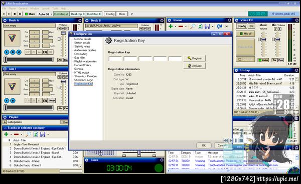Toggle the Auto button in Voice FX

(x=263, y=60)
